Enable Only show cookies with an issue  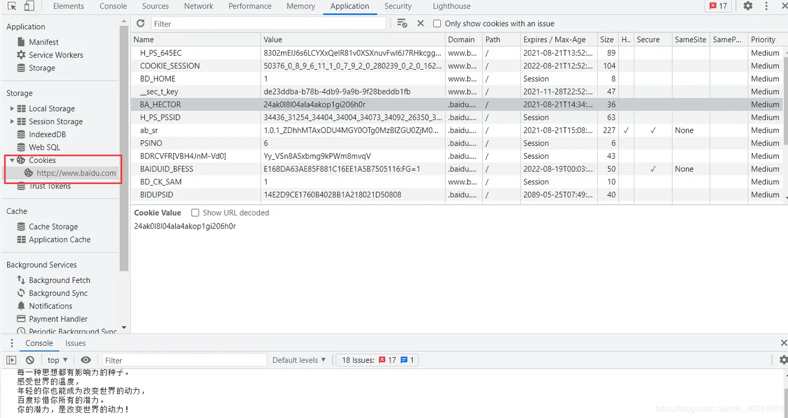(x=437, y=24)
